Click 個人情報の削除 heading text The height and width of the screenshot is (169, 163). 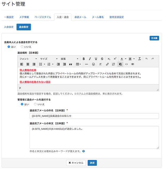(28, 70)
